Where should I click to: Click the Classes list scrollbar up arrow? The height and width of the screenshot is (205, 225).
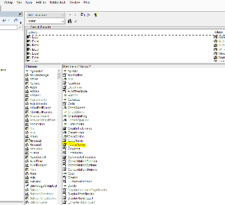click(x=59, y=71)
